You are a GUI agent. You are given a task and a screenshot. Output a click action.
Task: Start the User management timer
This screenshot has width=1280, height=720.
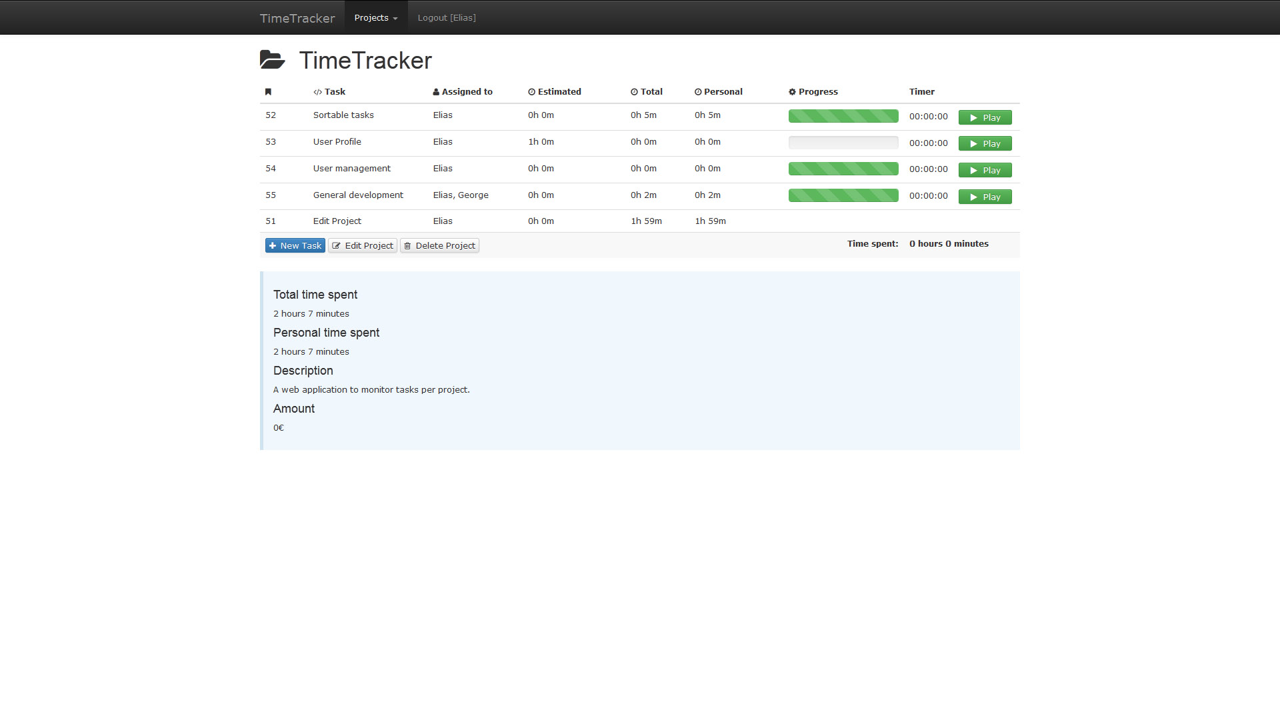(985, 170)
